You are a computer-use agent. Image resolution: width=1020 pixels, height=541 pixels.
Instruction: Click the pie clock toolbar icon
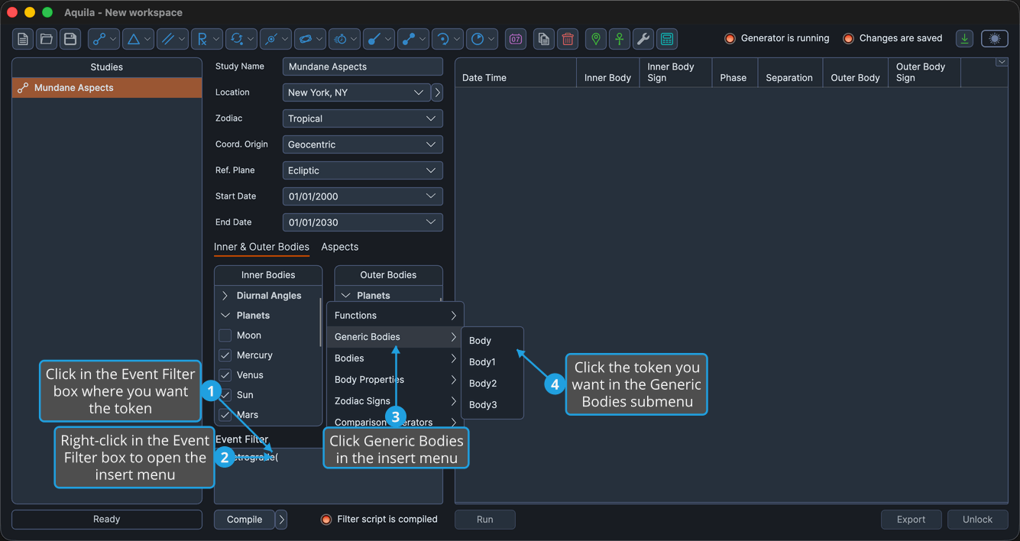click(x=482, y=39)
